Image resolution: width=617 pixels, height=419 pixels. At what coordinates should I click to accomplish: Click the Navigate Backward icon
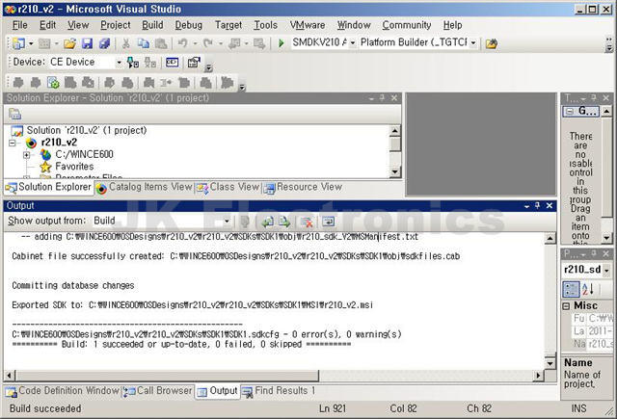(234, 43)
